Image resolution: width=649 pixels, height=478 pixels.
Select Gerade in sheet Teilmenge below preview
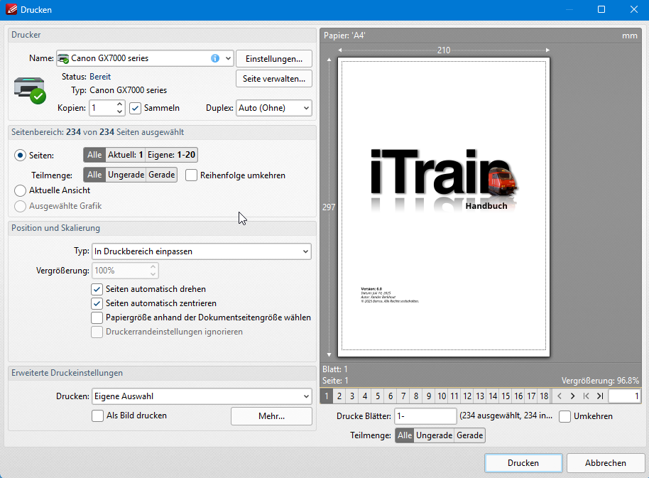[470, 435]
